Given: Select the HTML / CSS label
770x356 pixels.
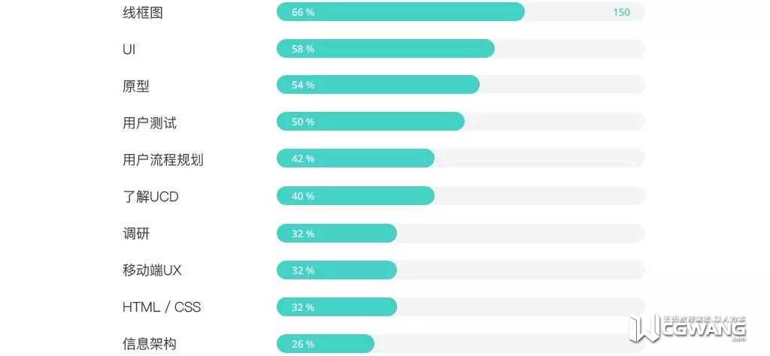Looking at the screenshot, I should coord(161,307).
